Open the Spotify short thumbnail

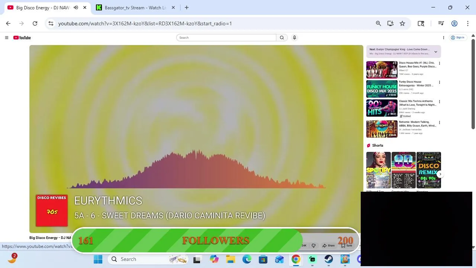(378, 170)
